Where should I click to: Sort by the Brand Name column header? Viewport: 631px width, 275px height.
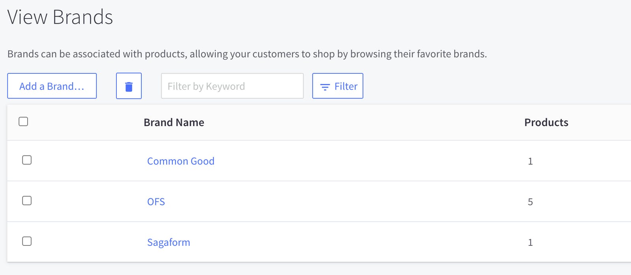tap(174, 123)
